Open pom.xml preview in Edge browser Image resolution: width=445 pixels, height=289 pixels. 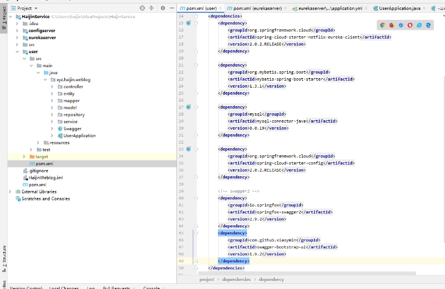(x=428, y=25)
